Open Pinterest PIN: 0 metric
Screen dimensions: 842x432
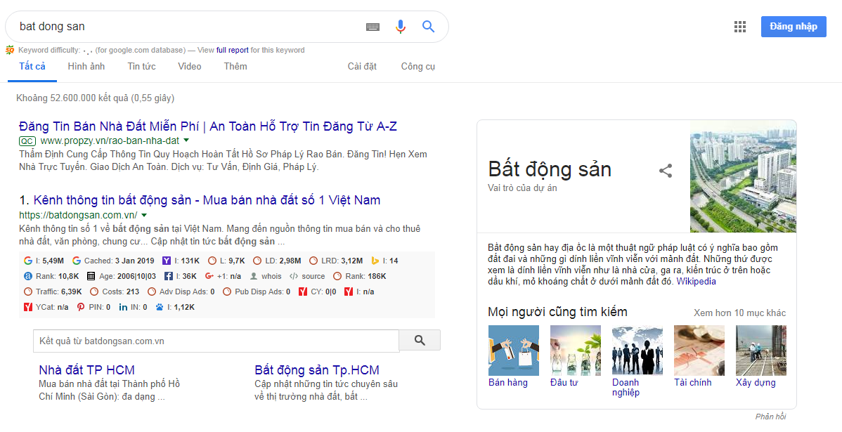point(93,308)
